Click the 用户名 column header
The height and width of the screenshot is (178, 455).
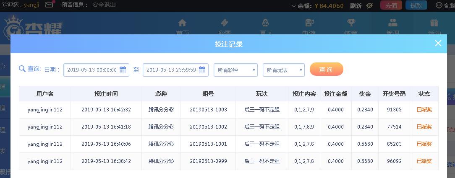coord(45,94)
